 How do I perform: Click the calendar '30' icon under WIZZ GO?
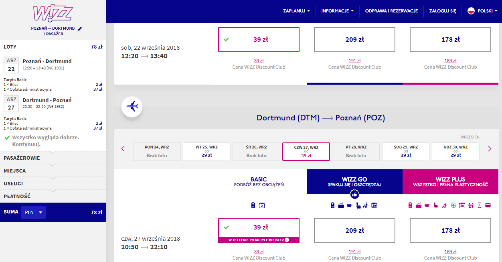(x=374, y=205)
